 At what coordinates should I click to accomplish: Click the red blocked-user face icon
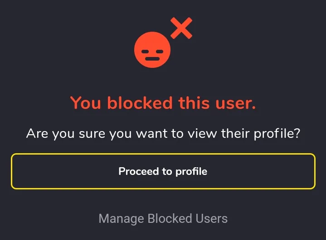(152, 50)
